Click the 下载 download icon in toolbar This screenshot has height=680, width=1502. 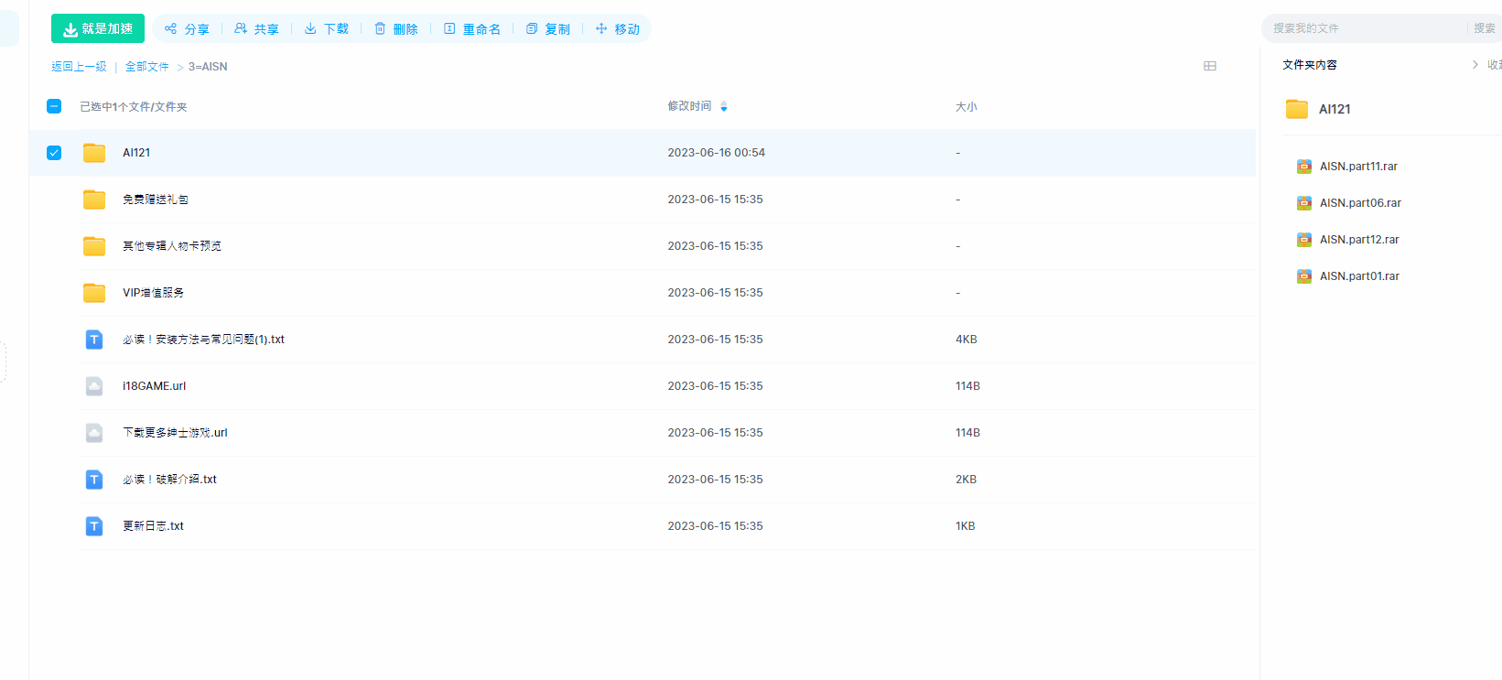[310, 29]
